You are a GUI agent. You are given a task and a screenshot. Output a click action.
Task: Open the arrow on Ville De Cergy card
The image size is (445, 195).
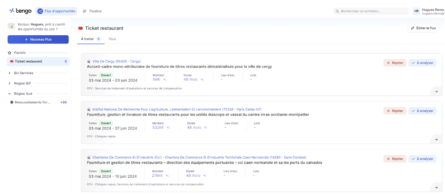pos(436,91)
